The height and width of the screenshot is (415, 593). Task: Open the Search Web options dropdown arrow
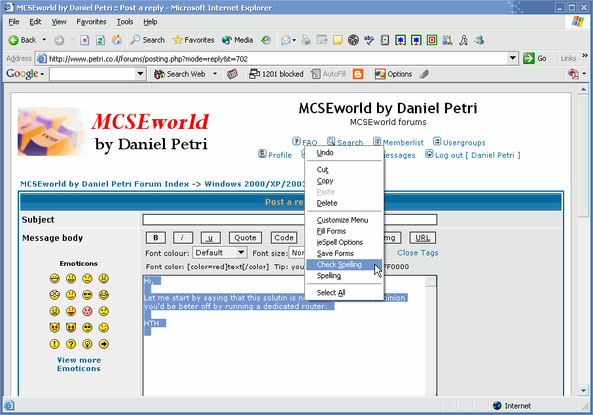[215, 74]
